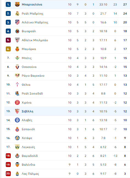Click the dark red position 5 badge
The height and width of the screenshot is (178, 130).
tap(8, 40)
